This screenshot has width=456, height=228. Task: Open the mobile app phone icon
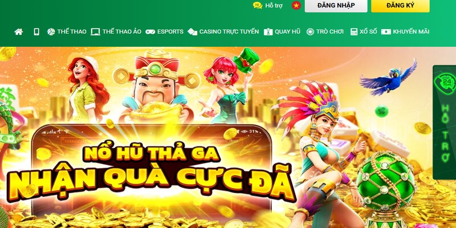(x=36, y=32)
